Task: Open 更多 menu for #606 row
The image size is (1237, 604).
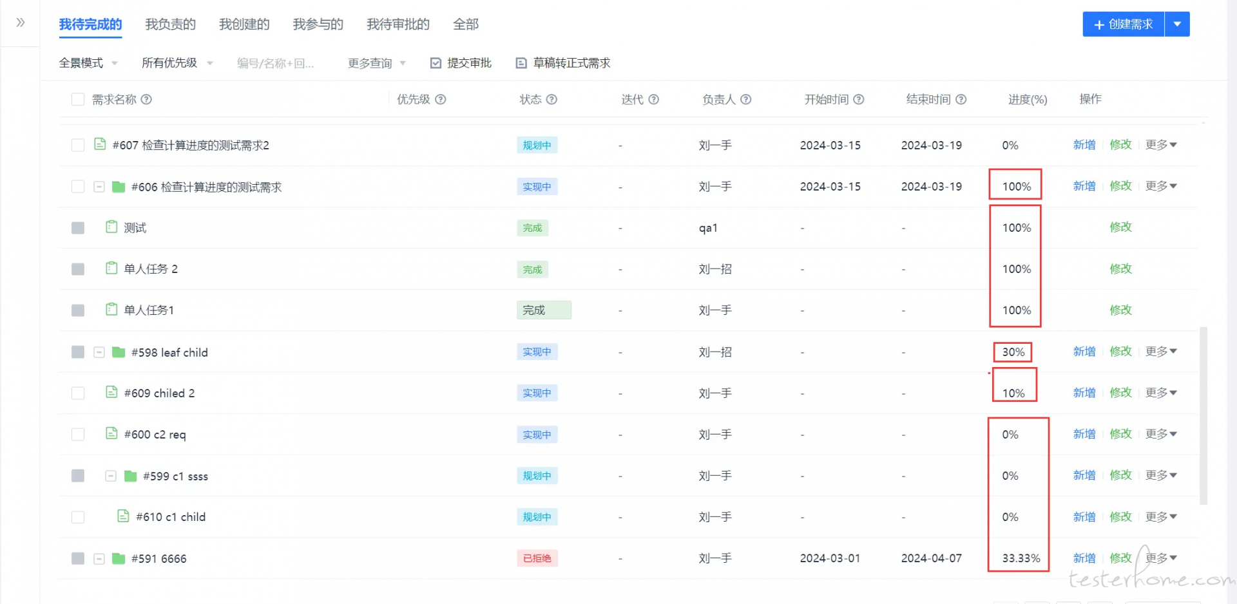Action: (x=1161, y=186)
